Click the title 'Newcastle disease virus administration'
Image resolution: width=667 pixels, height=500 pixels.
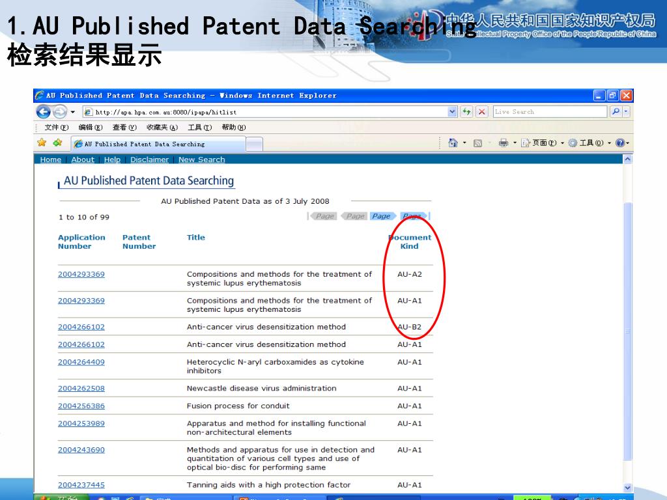point(262,388)
